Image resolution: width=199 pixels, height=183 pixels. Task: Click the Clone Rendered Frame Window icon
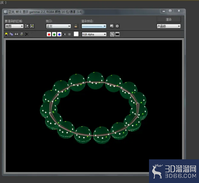[x=16, y=34]
